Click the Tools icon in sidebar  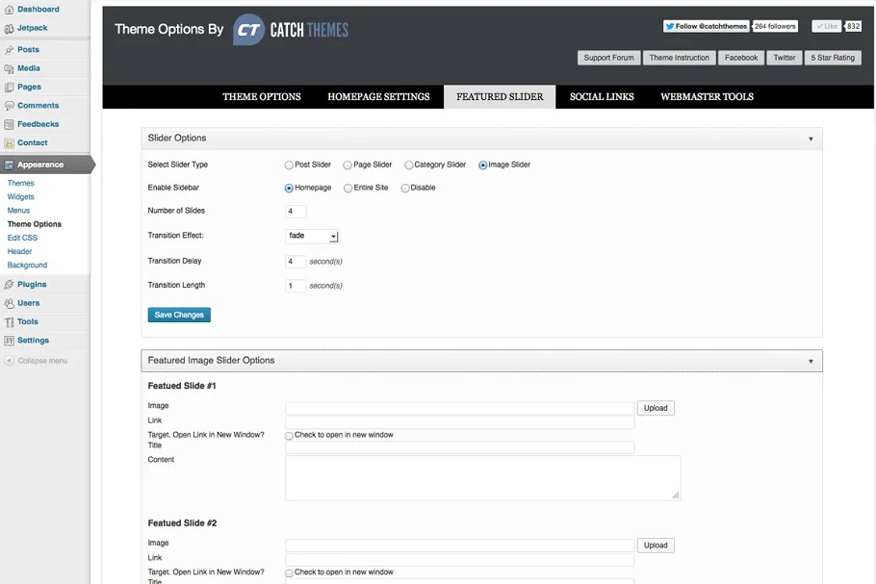pyautogui.click(x=9, y=322)
